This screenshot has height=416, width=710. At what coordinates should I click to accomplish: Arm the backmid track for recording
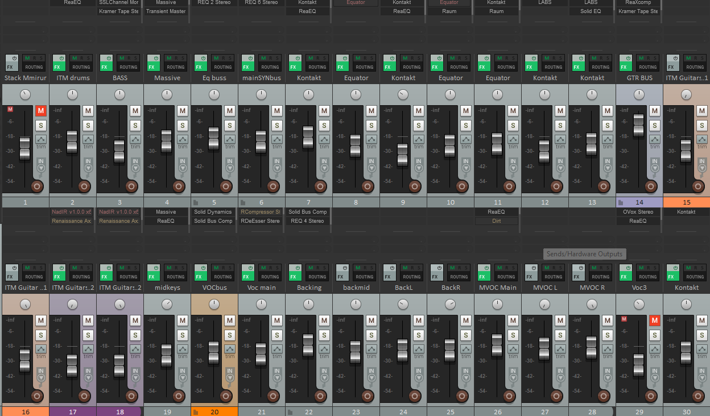(x=368, y=396)
